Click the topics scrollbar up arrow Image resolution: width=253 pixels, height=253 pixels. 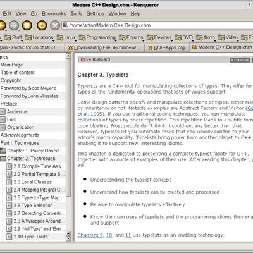(x=68, y=56)
